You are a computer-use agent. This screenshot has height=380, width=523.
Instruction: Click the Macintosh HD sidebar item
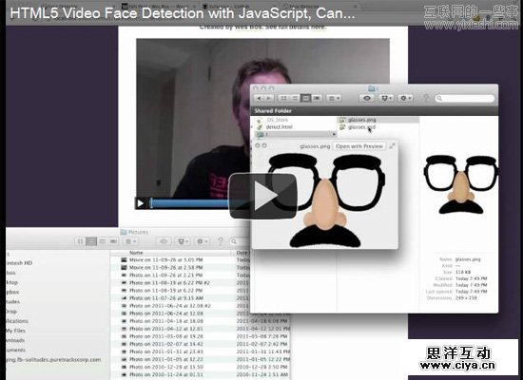coord(19,263)
